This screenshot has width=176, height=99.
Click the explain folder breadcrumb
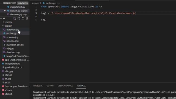[36, 3]
